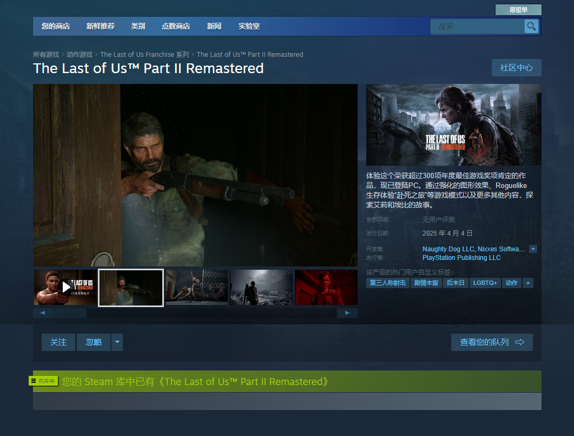This screenshot has width=574, height=436.
Task: Open 您的商店 menu
Action: tap(56, 27)
